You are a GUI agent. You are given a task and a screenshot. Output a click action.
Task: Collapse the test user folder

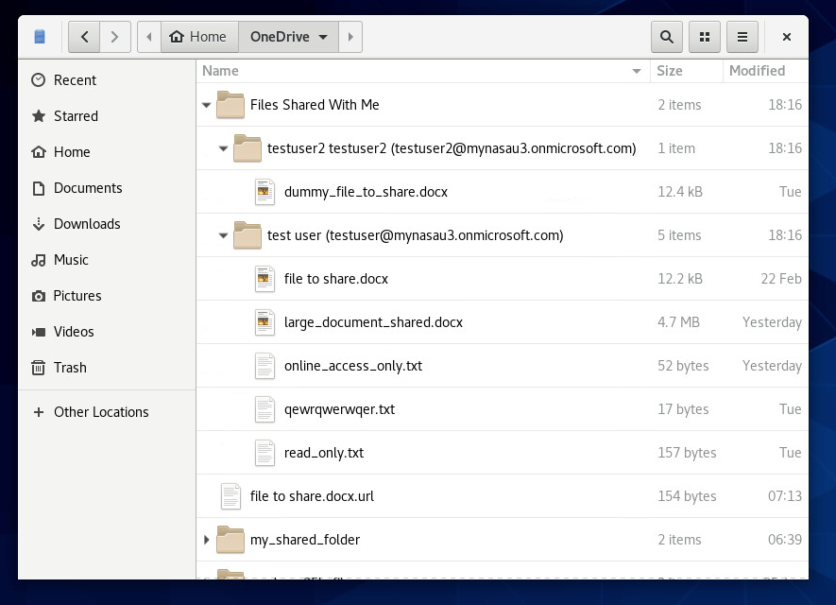(x=224, y=235)
